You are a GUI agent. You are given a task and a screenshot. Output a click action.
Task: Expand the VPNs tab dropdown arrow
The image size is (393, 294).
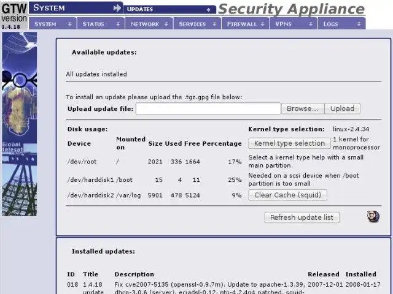tap(311, 24)
